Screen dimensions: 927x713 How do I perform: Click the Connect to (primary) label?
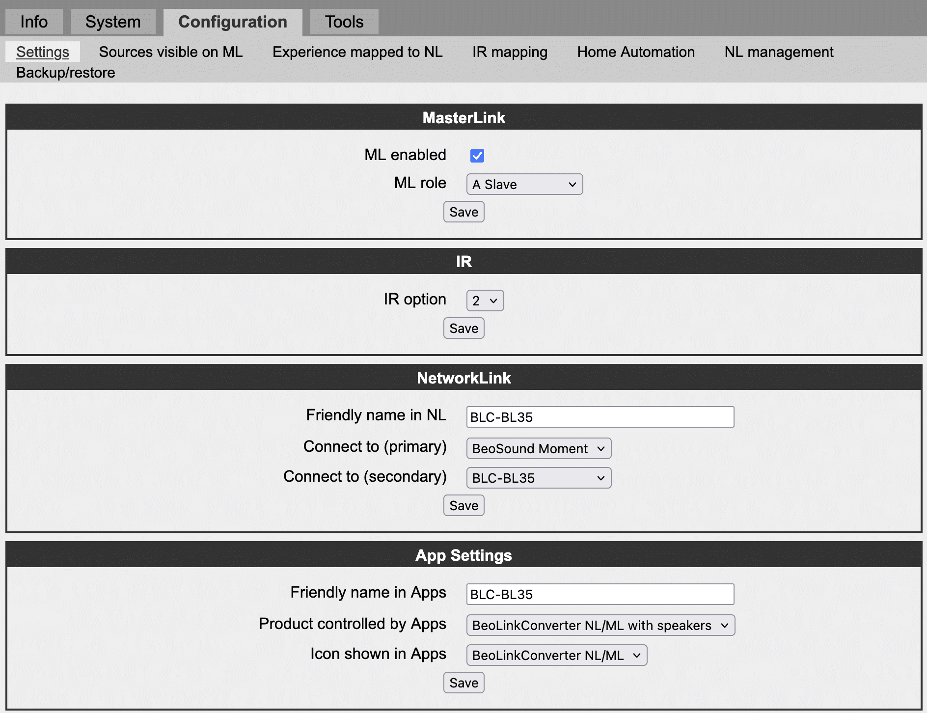click(375, 446)
